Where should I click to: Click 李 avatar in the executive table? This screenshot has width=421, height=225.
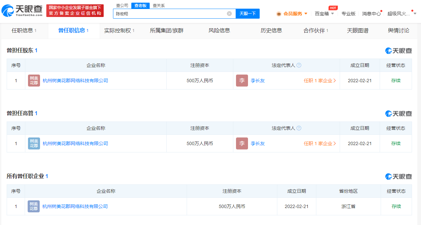(x=242, y=143)
